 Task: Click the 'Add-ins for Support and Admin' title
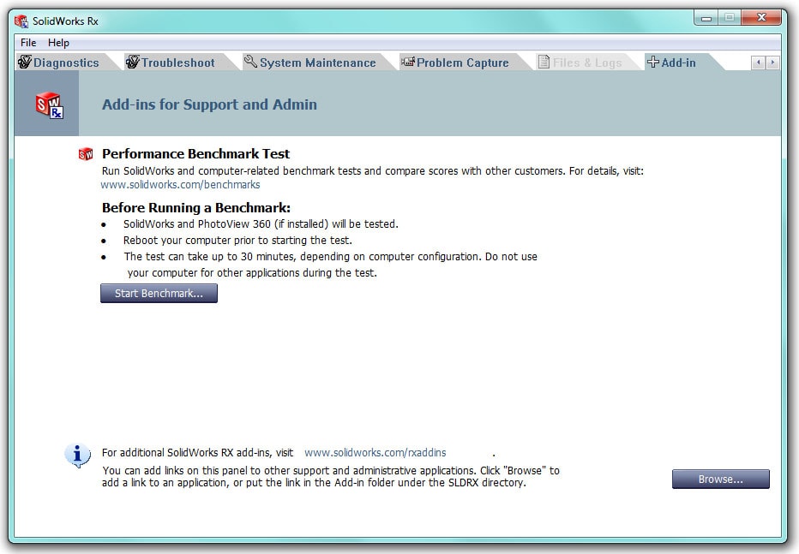[x=209, y=104]
